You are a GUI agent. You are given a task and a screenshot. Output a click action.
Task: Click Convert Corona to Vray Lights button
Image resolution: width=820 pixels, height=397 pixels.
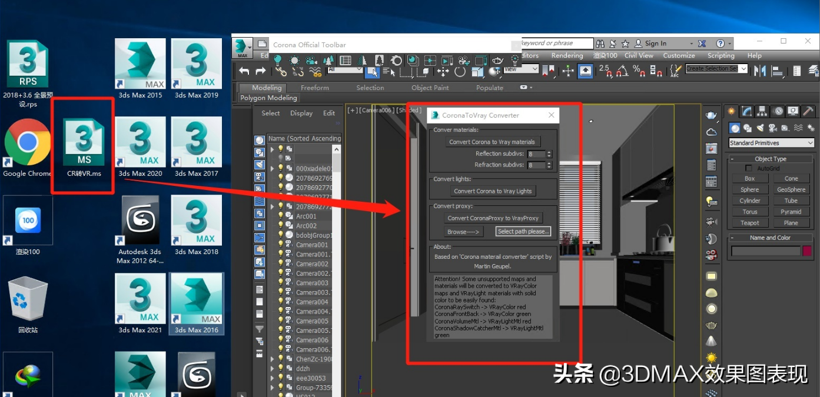coord(493,191)
